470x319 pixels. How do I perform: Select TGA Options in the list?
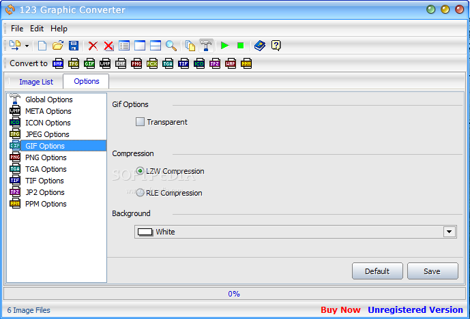coord(57,169)
